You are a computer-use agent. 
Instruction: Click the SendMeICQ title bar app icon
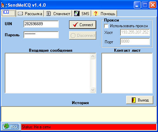coord(4,5)
